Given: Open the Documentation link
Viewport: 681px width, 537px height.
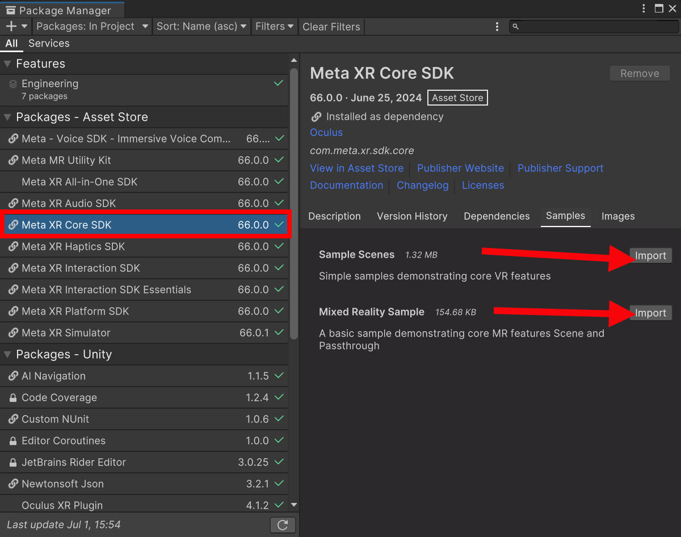Looking at the screenshot, I should [x=346, y=185].
